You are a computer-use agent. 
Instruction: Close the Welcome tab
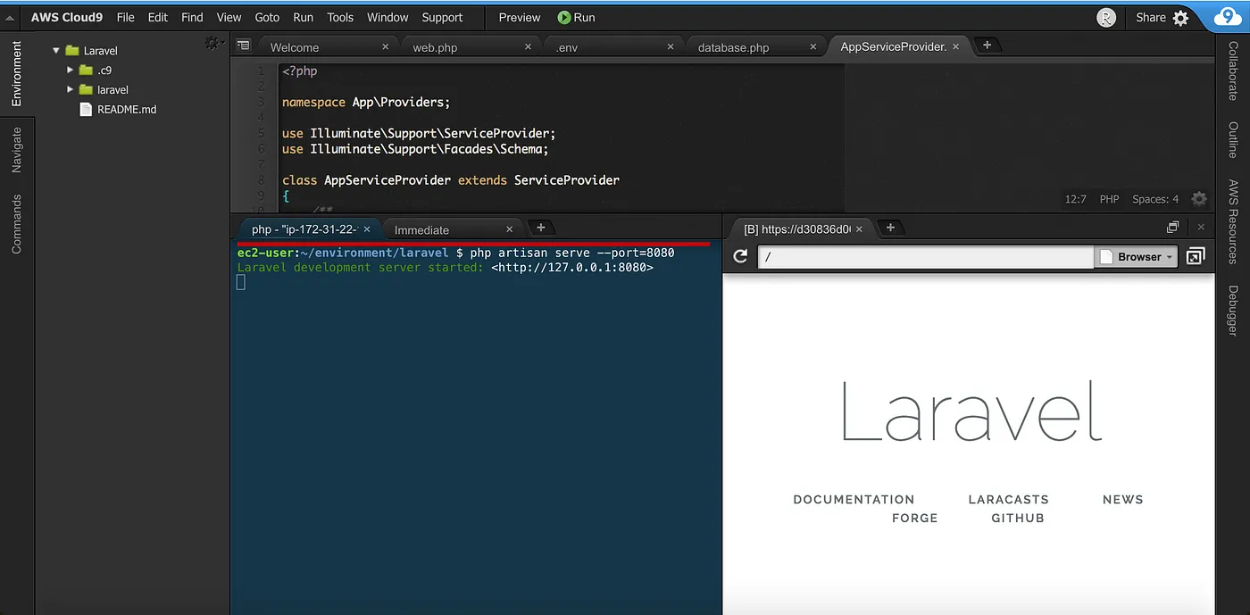pos(386,46)
